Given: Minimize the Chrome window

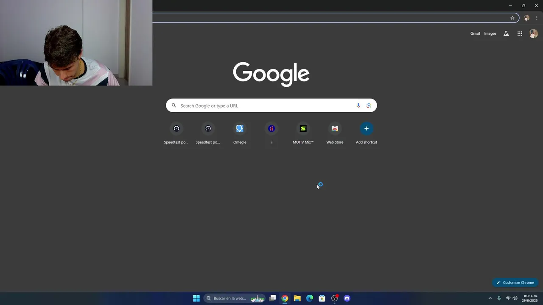Looking at the screenshot, I should tap(510, 6).
